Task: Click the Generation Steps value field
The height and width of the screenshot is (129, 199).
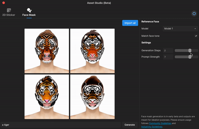Action: pos(168,51)
